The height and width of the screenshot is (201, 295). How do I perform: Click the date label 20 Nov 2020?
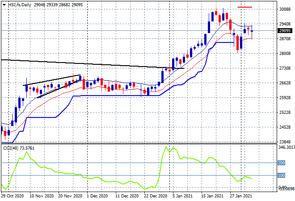click(70, 196)
